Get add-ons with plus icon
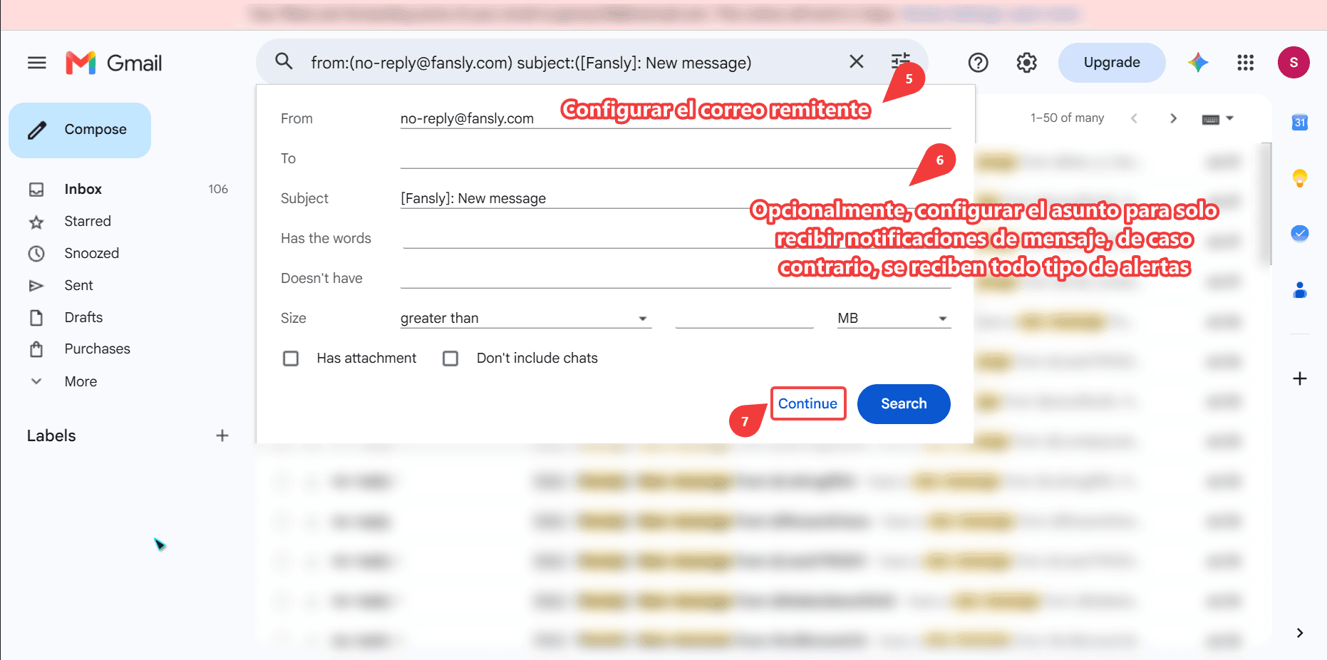Viewport: 1327px width, 660px height. click(1300, 378)
